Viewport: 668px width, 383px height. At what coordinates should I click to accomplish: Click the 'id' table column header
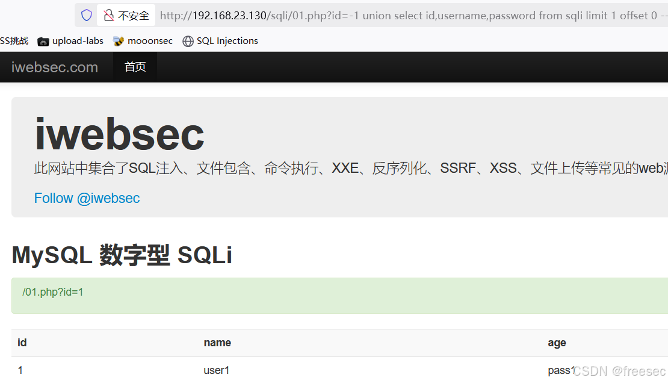coord(22,343)
